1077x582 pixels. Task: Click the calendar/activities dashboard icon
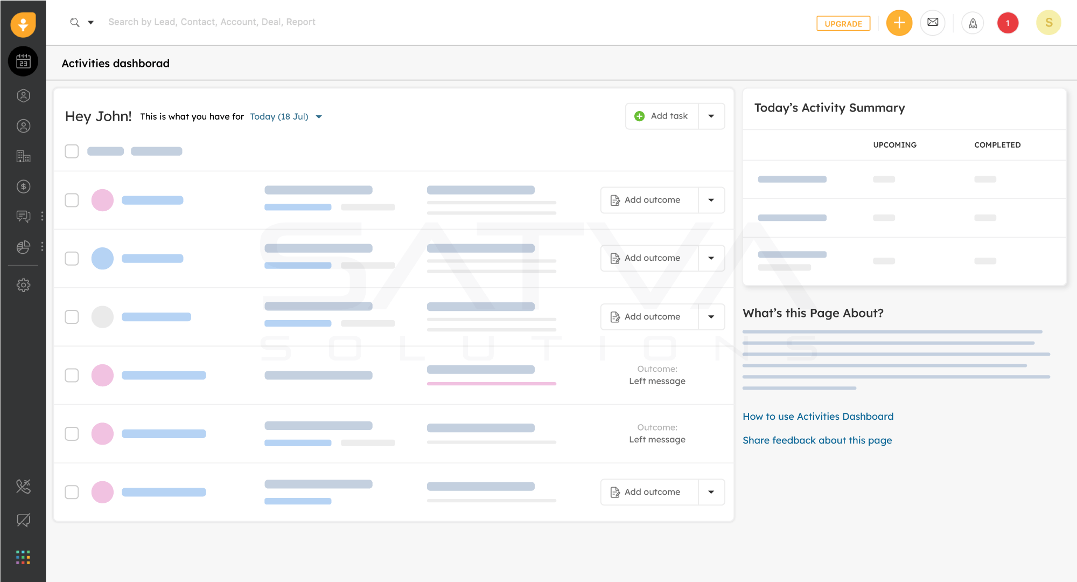[23, 61]
